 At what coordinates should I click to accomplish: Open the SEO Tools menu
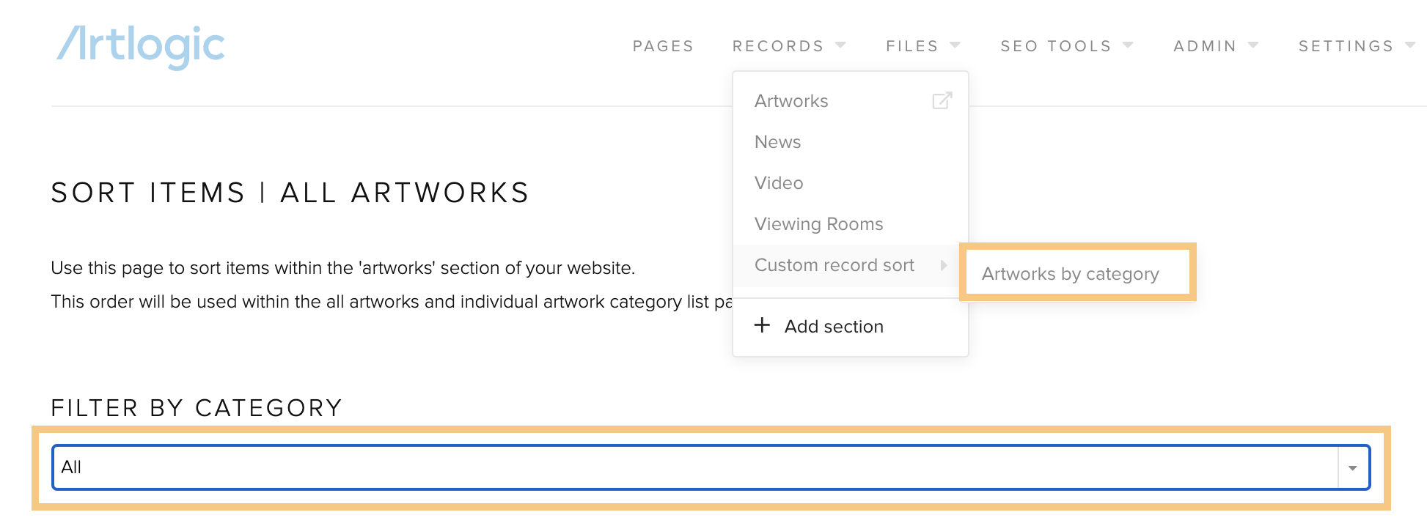click(1066, 46)
